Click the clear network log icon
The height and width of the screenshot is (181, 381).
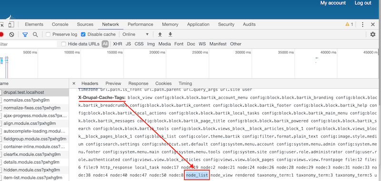click(x=11, y=34)
